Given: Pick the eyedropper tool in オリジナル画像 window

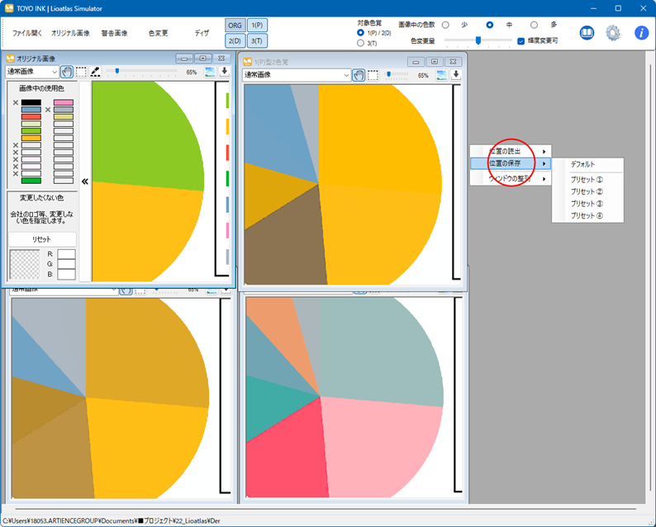Looking at the screenshot, I should pos(95,72).
